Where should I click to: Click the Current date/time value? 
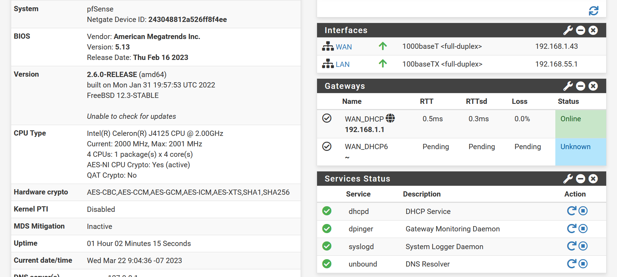tap(134, 261)
